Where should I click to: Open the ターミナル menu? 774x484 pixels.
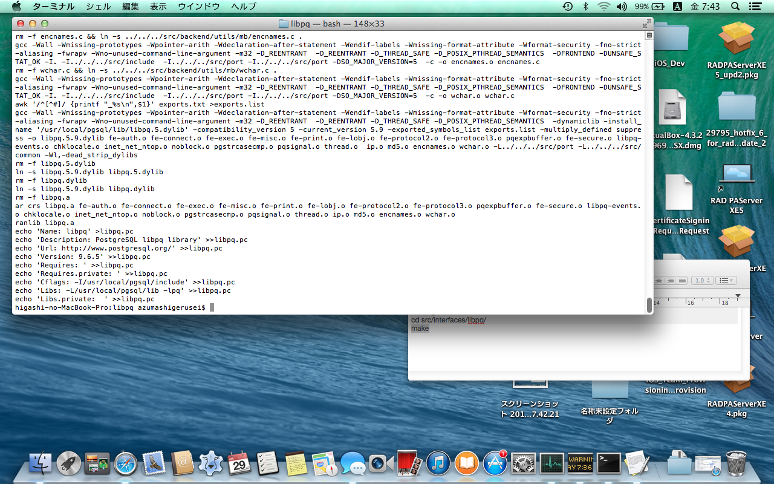click(x=54, y=7)
